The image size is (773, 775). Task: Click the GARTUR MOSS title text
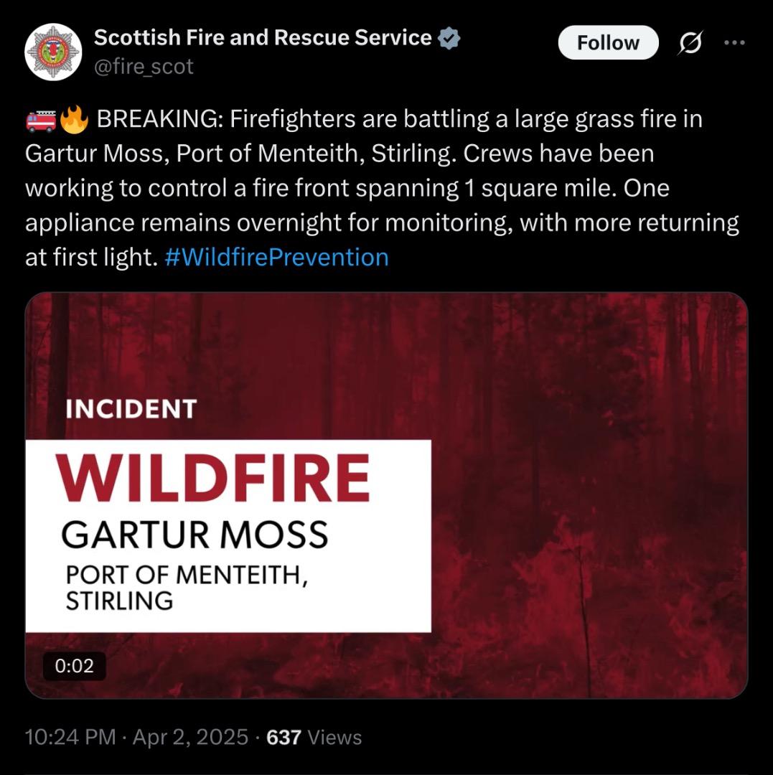(195, 535)
